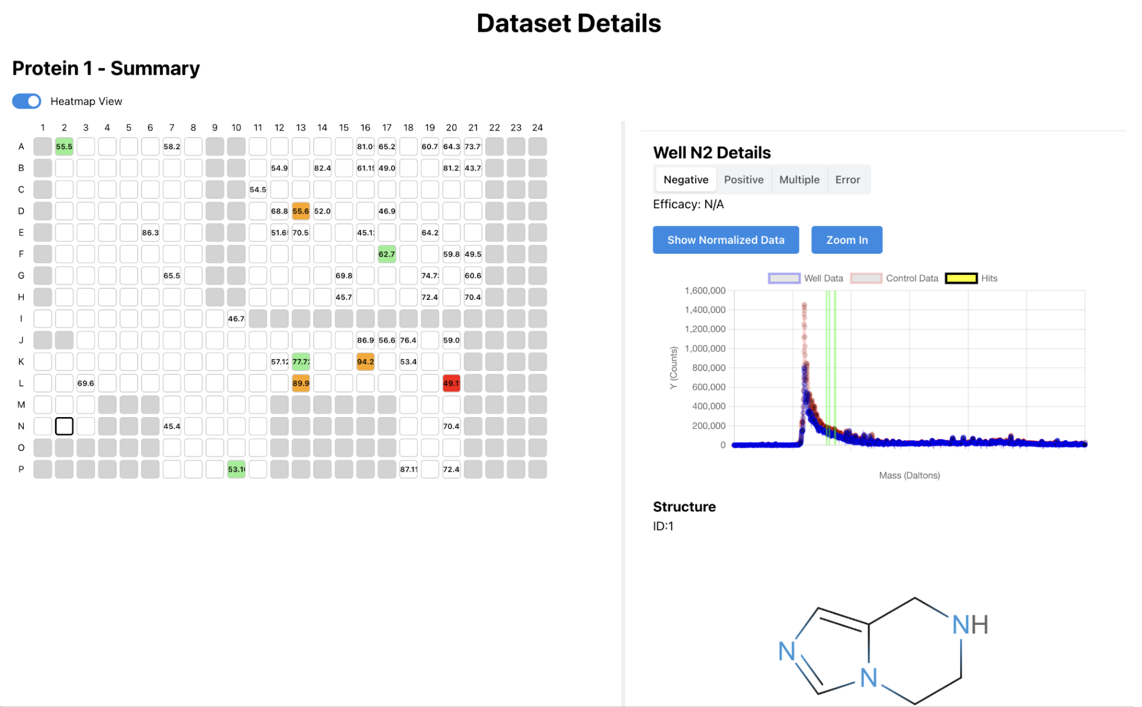Image resolution: width=1142 pixels, height=707 pixels.
Task: Select the Negative tab
Action: [x=685, y=179]
